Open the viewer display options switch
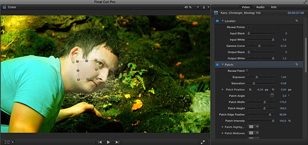308x145 pixels. coord(204,7)
